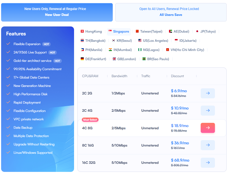The image size is (228, 173).
Task: Click the Most Select badge
Action: point(90,120)
